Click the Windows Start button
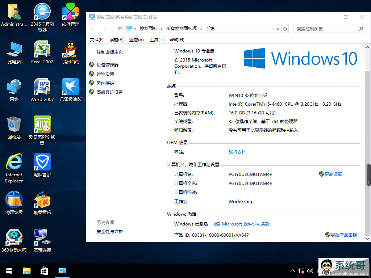The image size is (371, 278). tap(9, 271)
